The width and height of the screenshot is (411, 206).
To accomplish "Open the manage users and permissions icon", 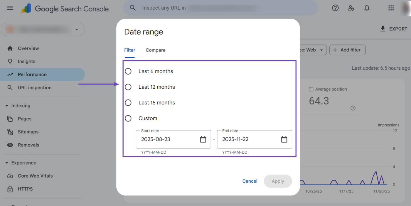I will tap(351, 8).
